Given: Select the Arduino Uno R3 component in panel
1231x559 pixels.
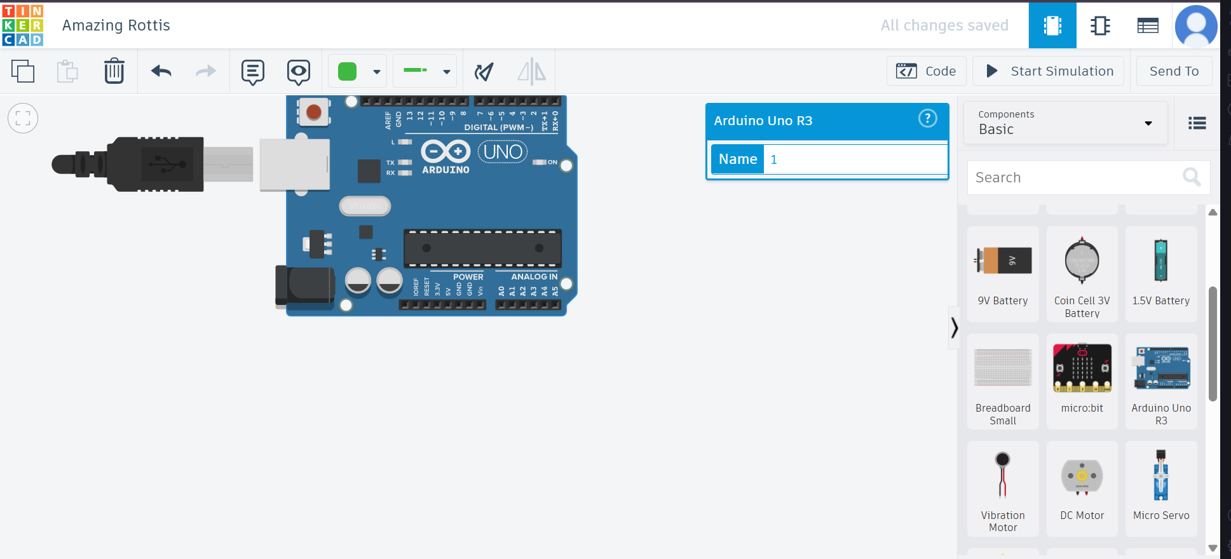Looking at the screenshot, I should click(x=1161, y=381).
